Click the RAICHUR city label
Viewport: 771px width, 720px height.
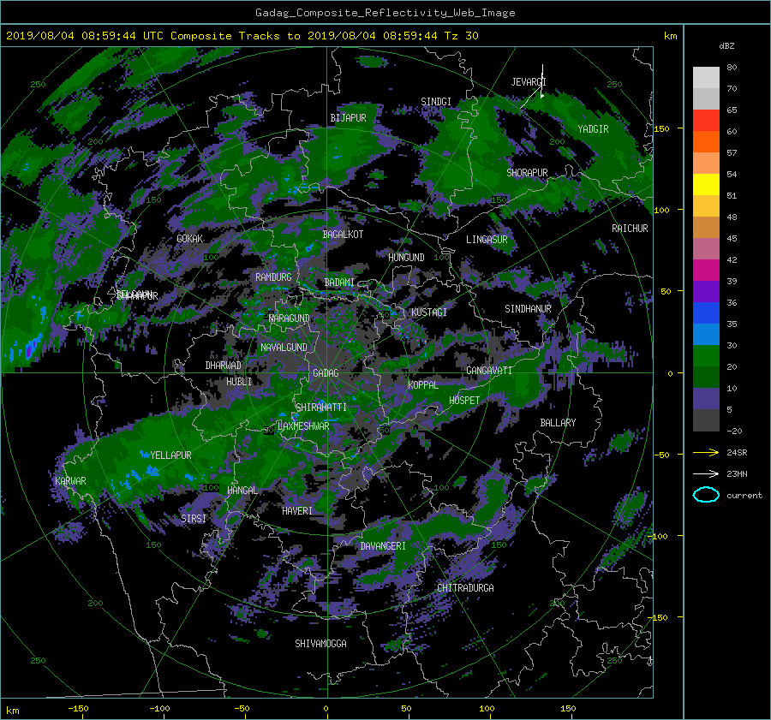coord(630,228)
